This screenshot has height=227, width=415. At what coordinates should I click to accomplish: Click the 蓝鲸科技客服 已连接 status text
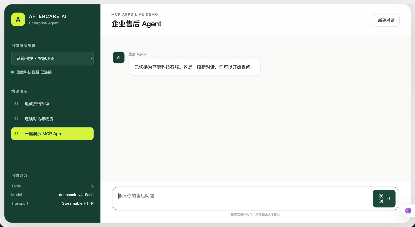pyautogui.click(x=34, y=72)
